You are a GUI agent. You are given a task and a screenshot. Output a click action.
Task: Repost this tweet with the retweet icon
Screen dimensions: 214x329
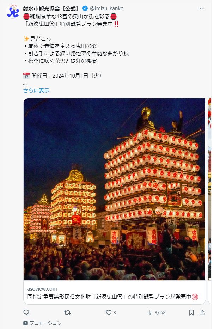pos(67,313)
